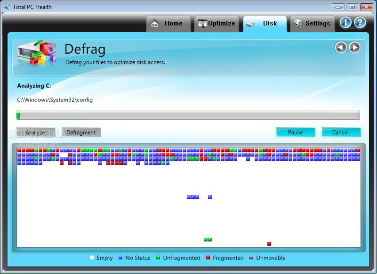Click the help question mark icon
The height and width of the screenshot is (274, 377).
click(x=360, y=23)
